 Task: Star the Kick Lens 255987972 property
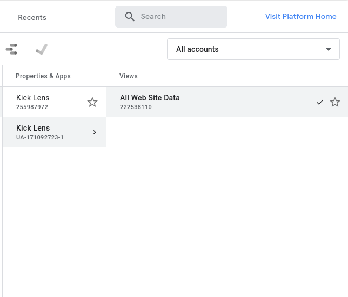(x=92, y=102)
